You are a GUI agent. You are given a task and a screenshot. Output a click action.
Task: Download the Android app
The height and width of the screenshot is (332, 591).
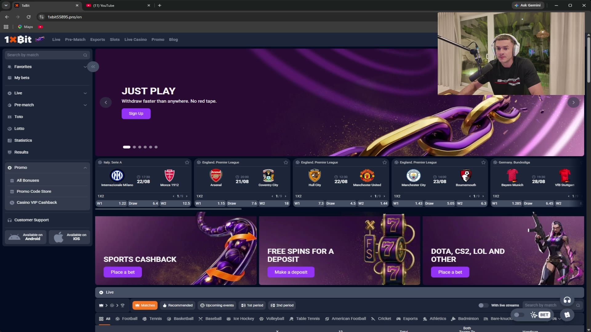tap(26, 237)
